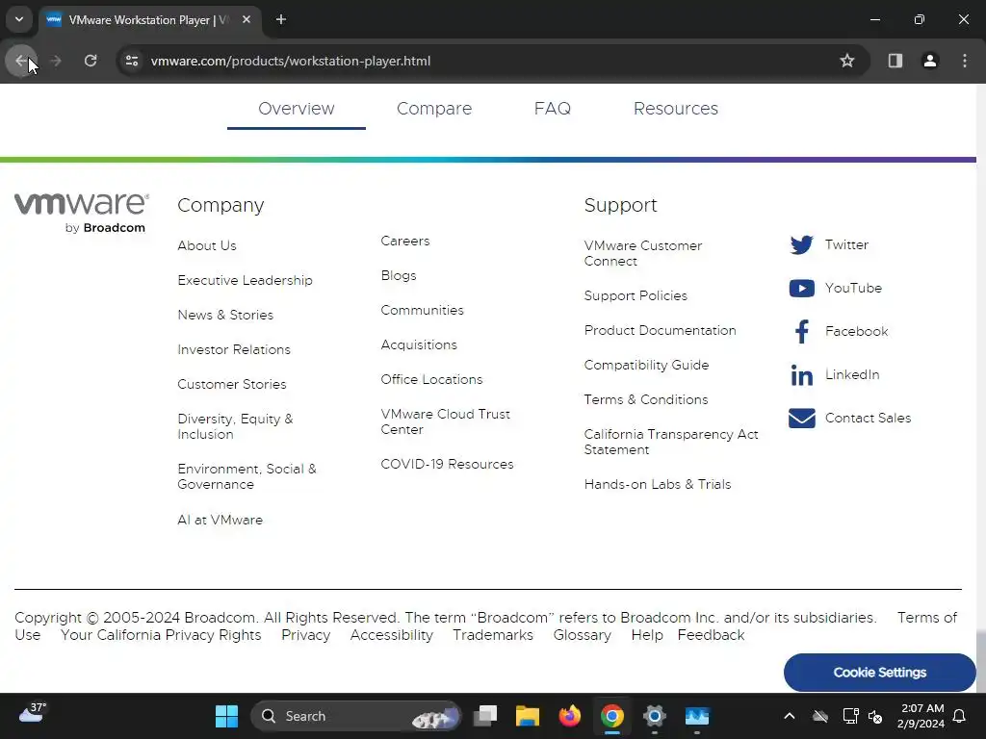Viewport: 986px width, 739px height.
Task: Switch to the FAQ tab
Action: tap(552, 109)
